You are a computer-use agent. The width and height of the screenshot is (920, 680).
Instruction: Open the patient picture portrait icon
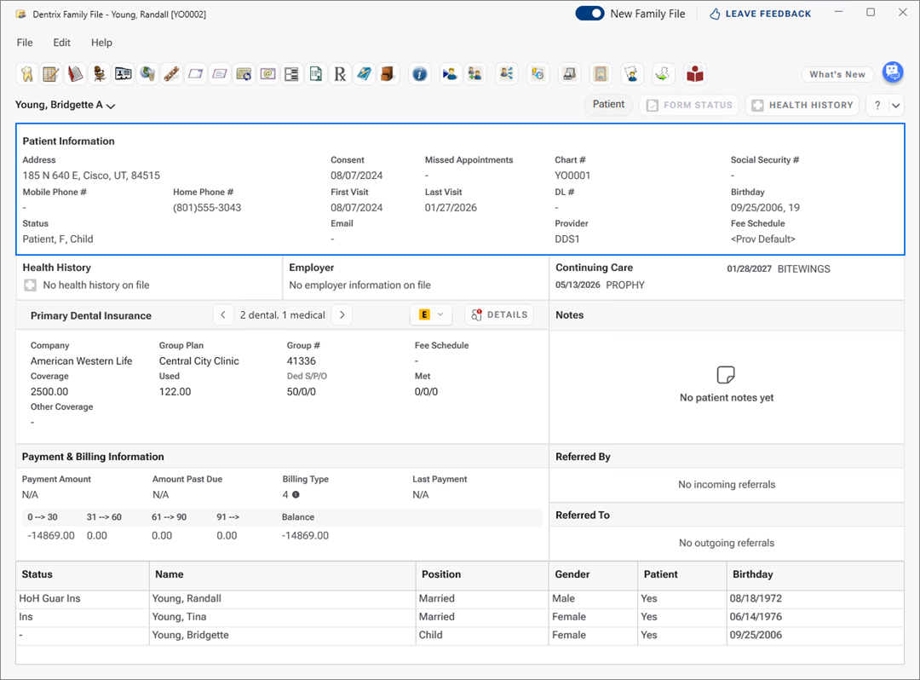[601, 74]
